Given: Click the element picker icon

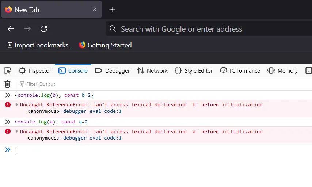Looking at the screenshot, I should pyautogui.click(x=7, y=70).
